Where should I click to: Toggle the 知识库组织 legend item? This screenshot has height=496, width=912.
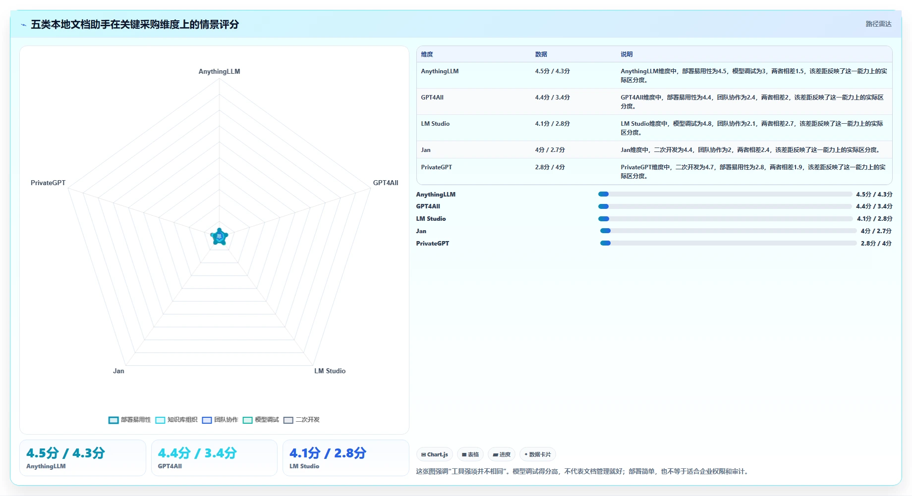[x=176, y=420]
